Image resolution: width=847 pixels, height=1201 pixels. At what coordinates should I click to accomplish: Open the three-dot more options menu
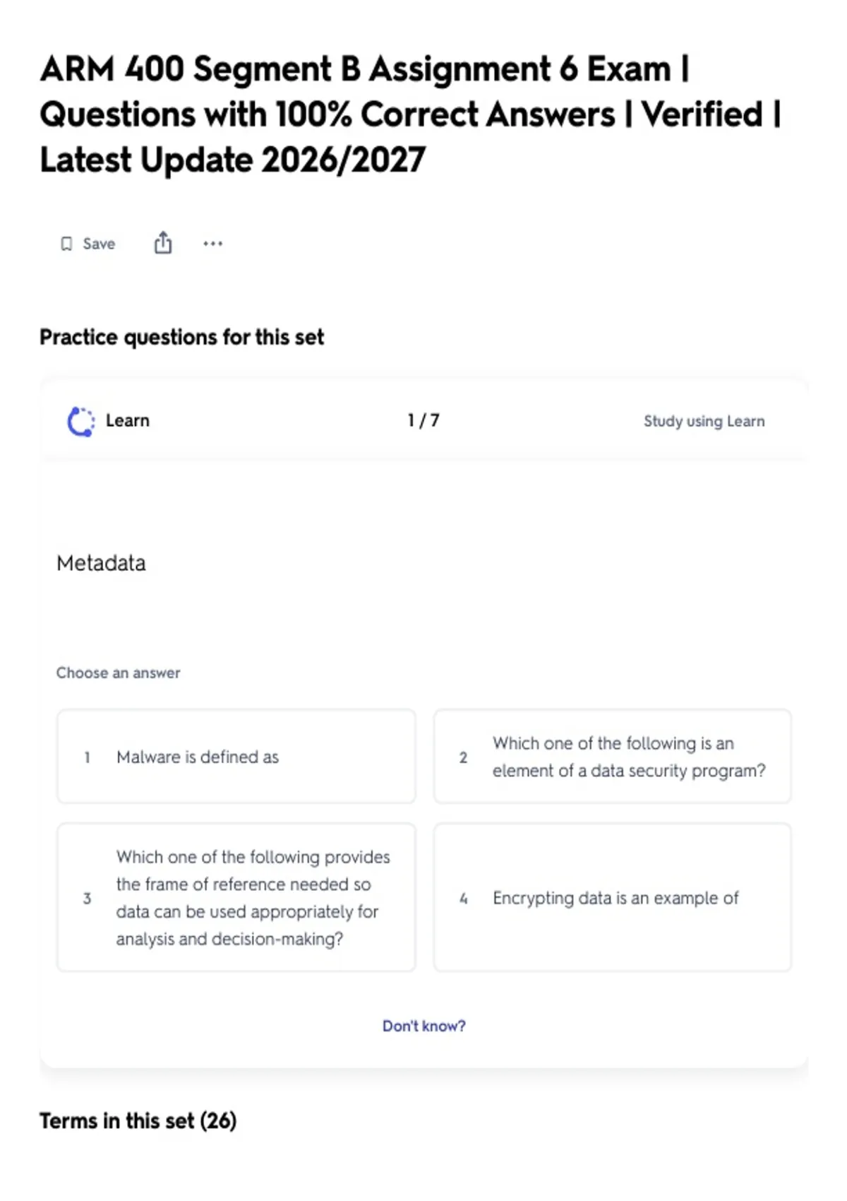(x=212, y=244)
